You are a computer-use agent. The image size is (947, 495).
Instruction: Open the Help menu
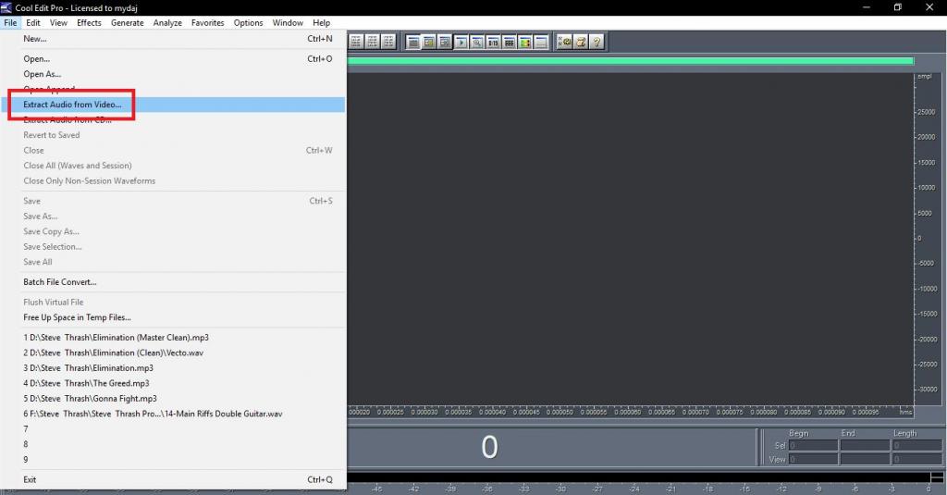click(321, 23)
